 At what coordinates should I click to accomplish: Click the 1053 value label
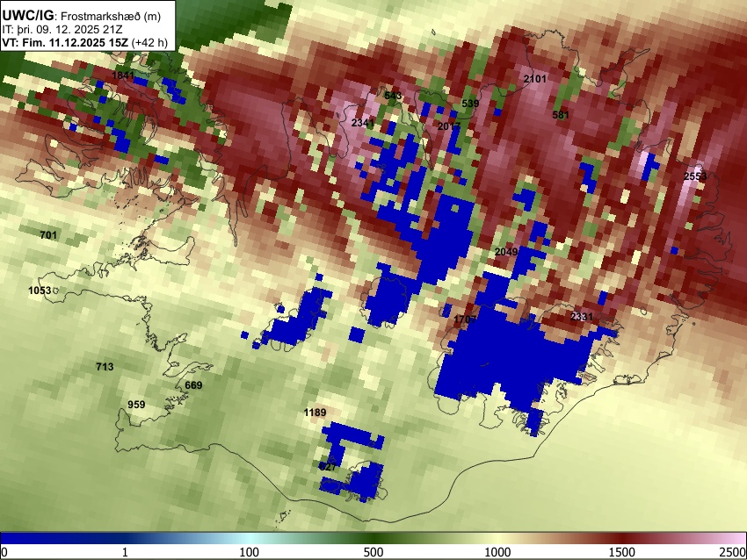tap(40, 291)
